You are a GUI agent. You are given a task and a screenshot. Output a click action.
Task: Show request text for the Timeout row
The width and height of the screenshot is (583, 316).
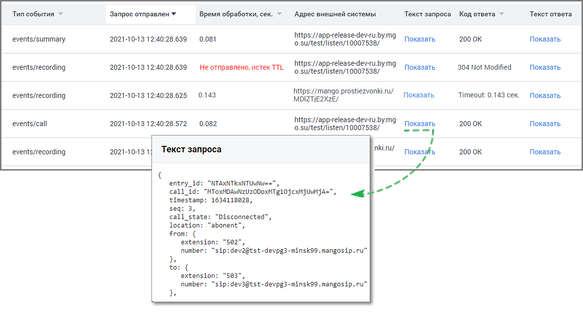pyautogui.click(x=419, y=95)
